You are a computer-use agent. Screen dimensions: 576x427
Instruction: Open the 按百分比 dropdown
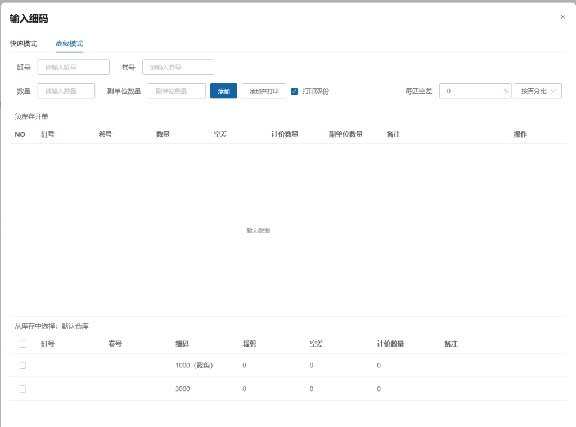pos(537,91)
